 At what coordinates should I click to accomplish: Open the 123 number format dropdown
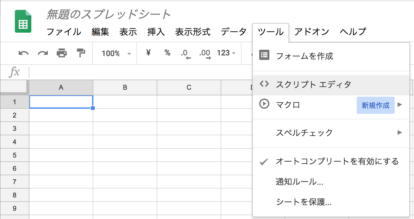click(226, 53)
